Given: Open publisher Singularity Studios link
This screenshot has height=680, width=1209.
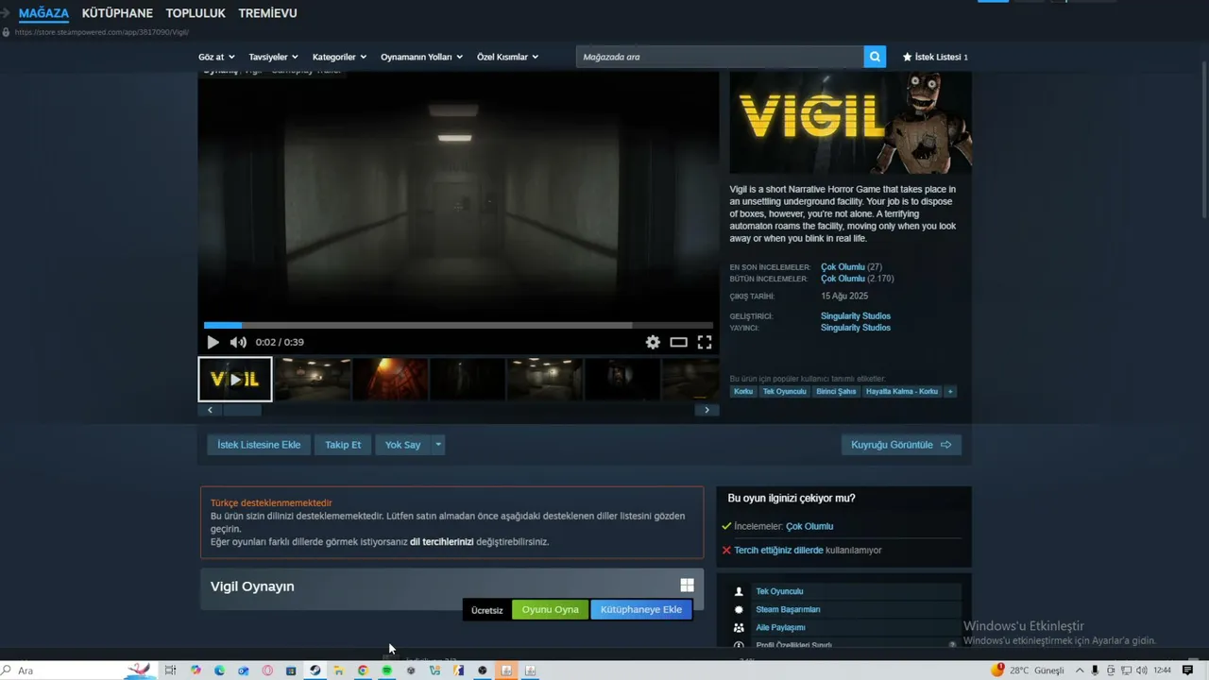Looking at the screenshot, I should click(x=856, y=328).
